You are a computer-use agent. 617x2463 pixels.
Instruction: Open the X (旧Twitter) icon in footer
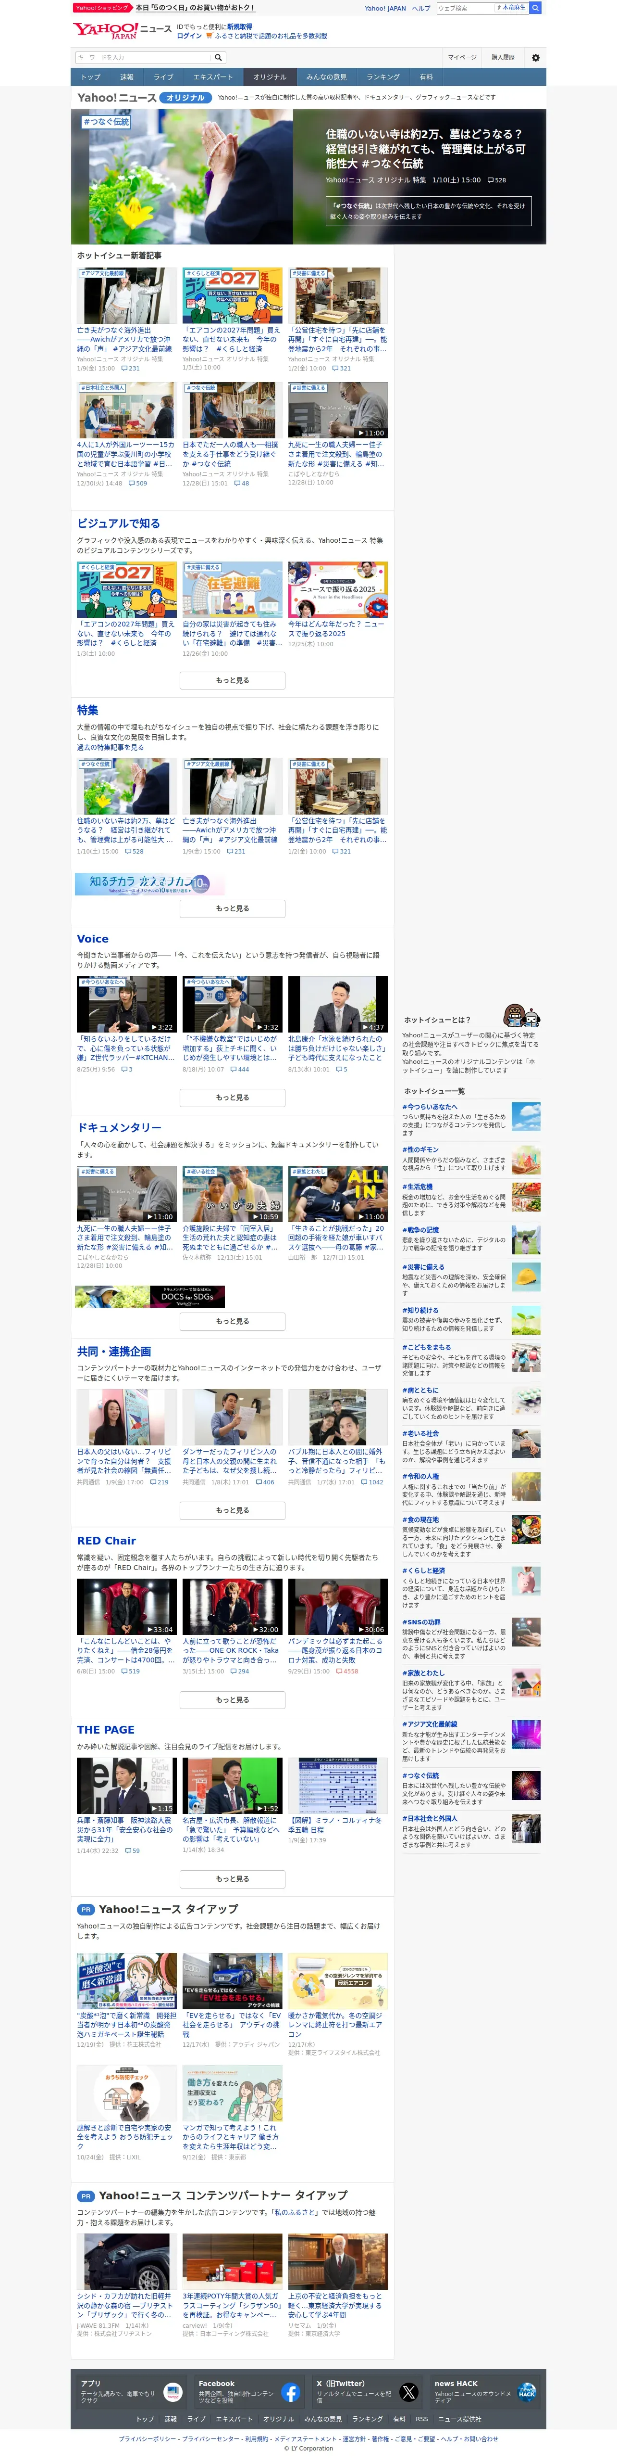point(409,2393)
